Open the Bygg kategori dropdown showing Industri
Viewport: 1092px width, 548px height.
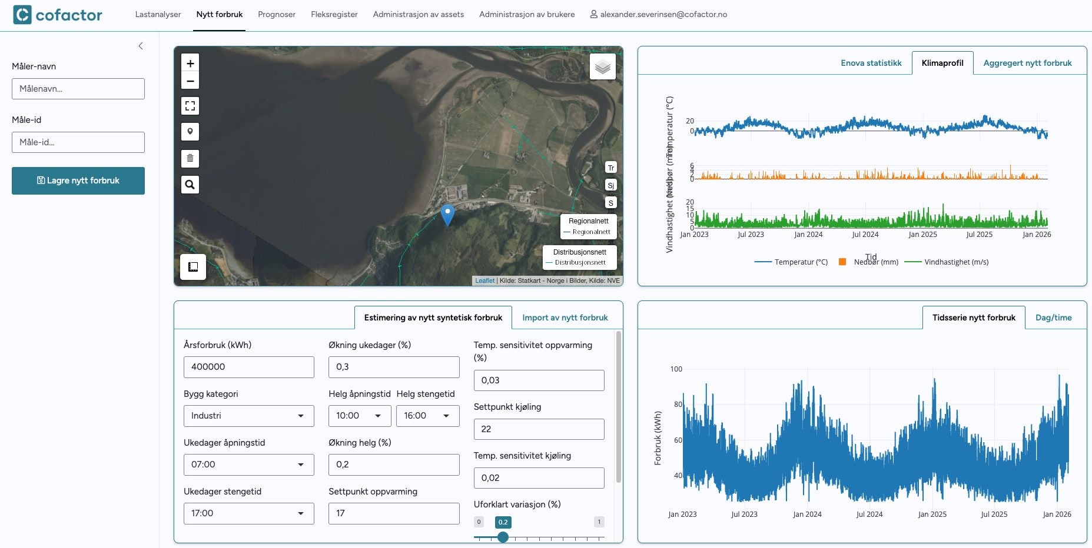tap(248, 416)
